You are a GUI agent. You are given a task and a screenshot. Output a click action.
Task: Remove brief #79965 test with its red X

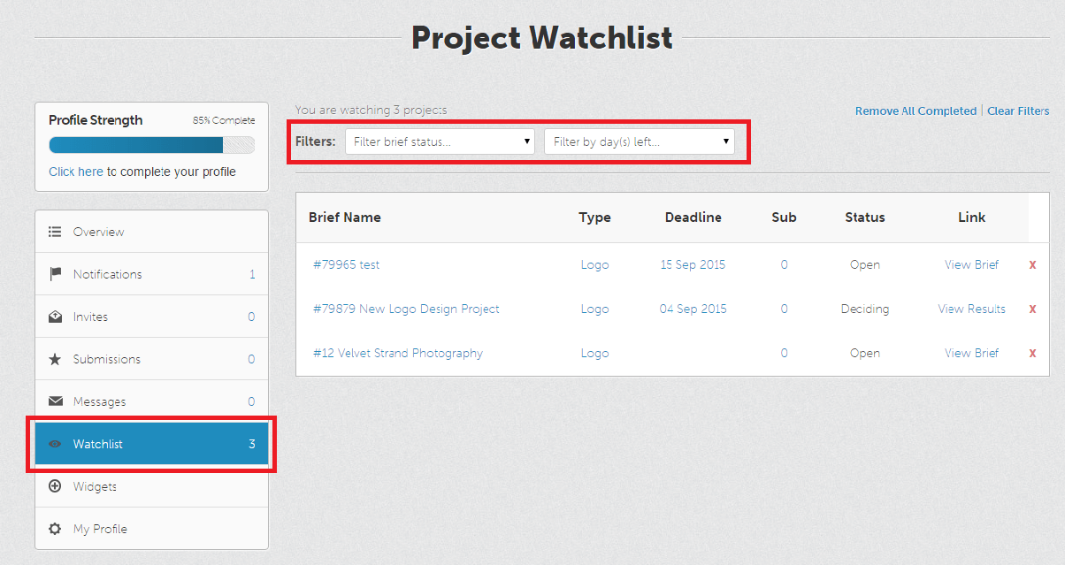[1032, 264]
